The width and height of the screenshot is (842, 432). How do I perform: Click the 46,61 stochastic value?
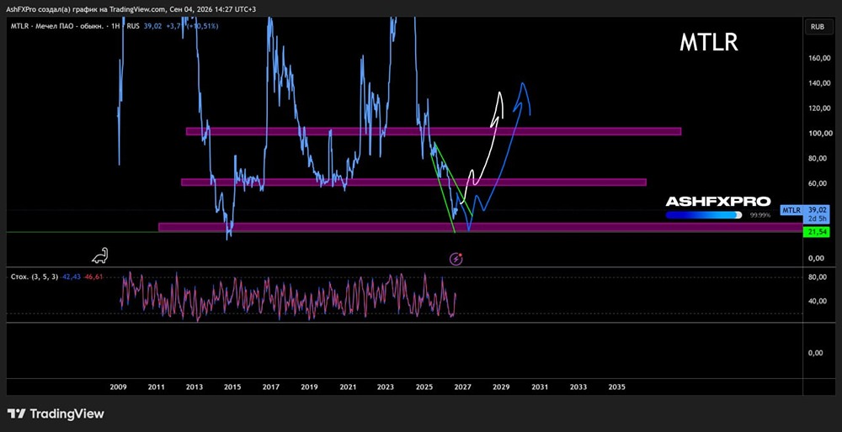click(93, 277)
